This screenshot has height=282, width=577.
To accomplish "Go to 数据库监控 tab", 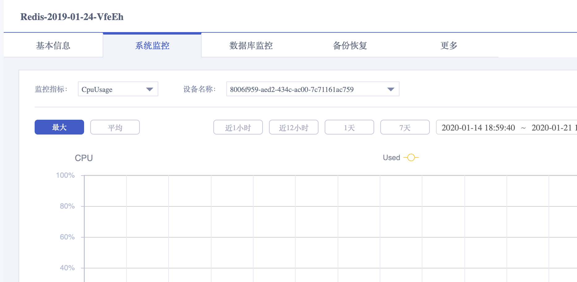I will (251, 46).
